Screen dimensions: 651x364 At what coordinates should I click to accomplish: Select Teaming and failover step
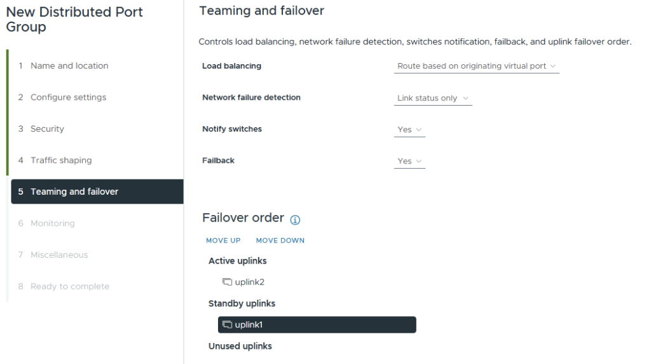tap(74, 192)
